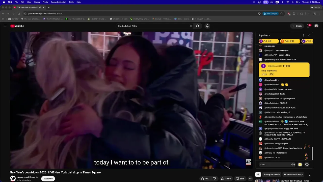Screen dimensions: 323x182
Task: Click the Associated Press channel name
Action: click(26, 177)
